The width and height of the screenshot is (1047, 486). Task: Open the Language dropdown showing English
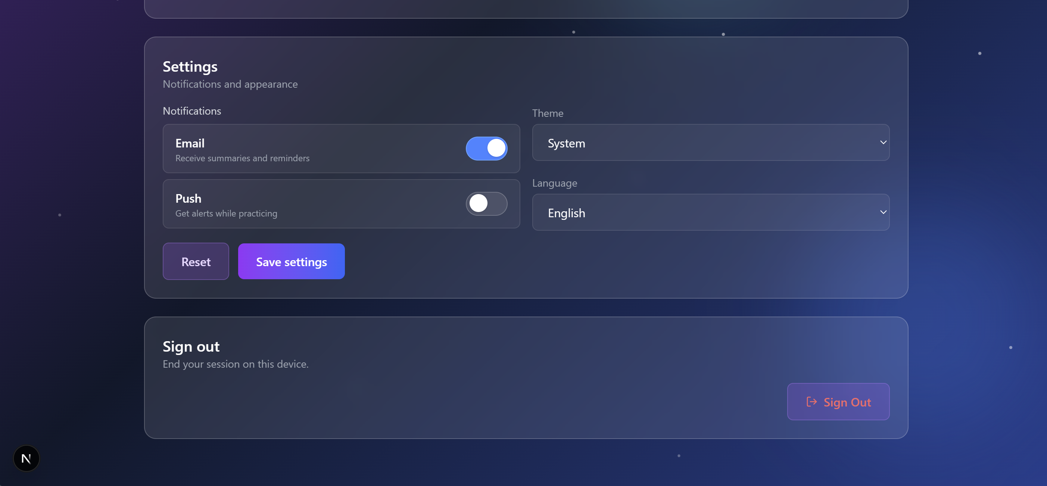pyautogui.click(x=710, y=212)
